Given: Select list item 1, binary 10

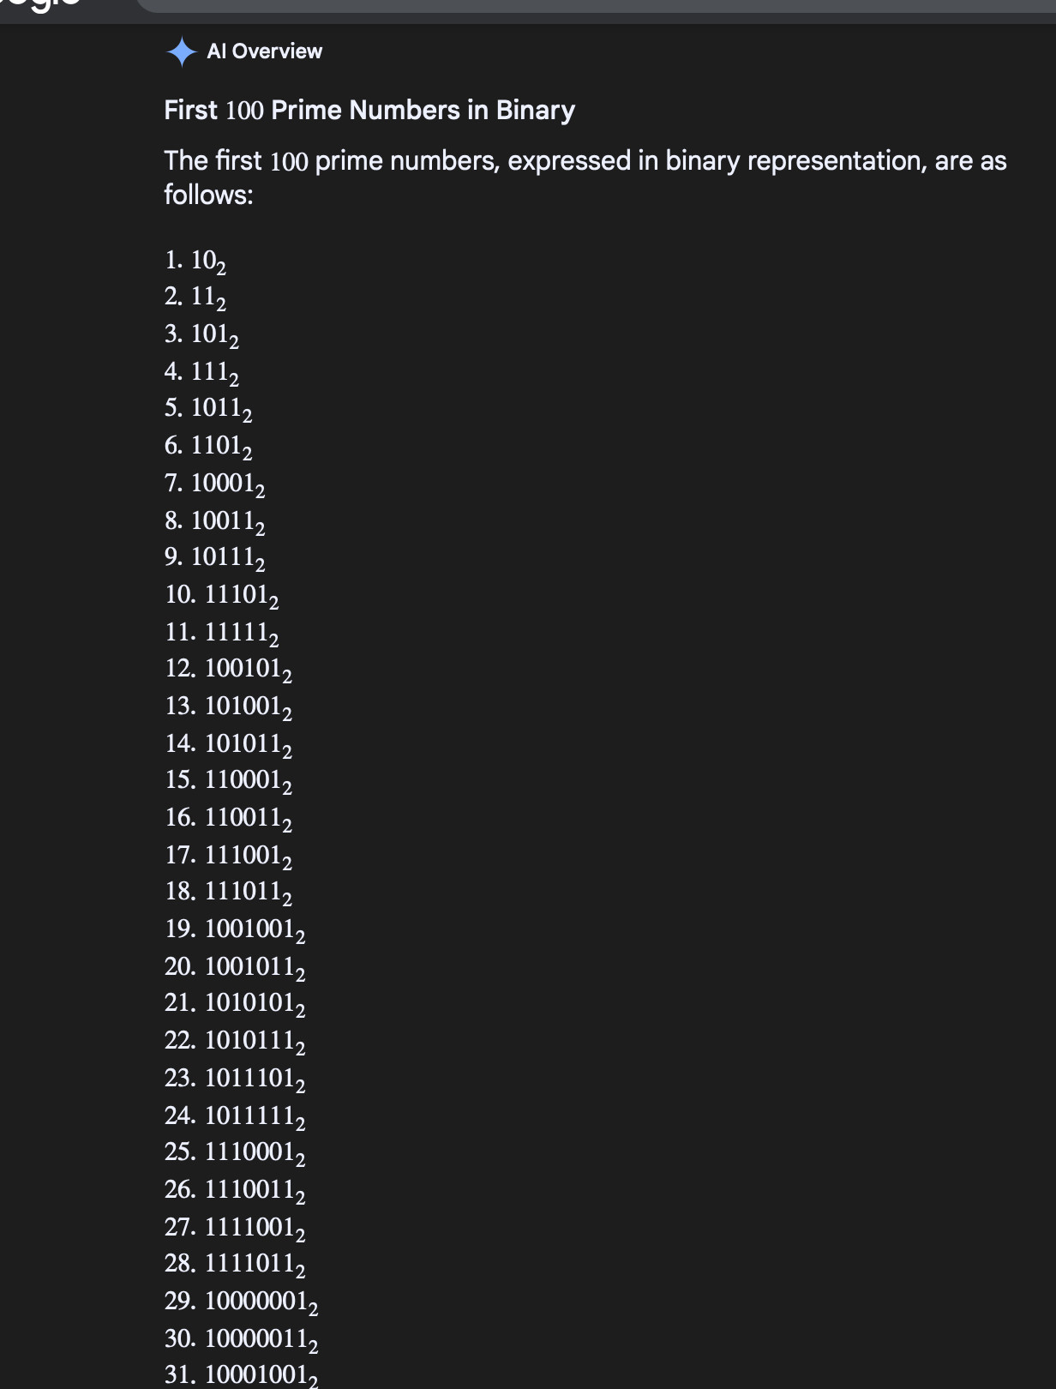Looking at the screenshot, I should tap(195, 260).
